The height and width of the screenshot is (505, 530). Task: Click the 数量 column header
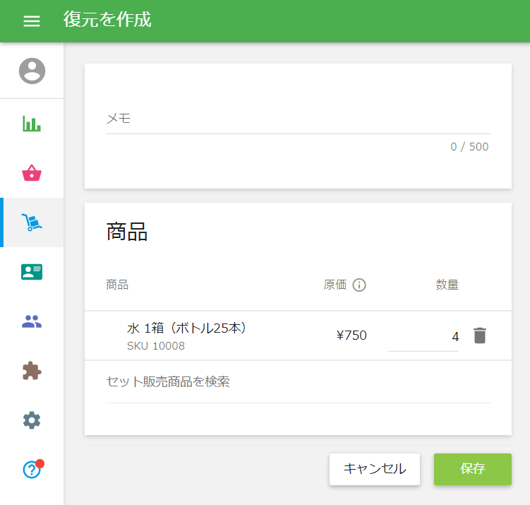click(447, 285)
